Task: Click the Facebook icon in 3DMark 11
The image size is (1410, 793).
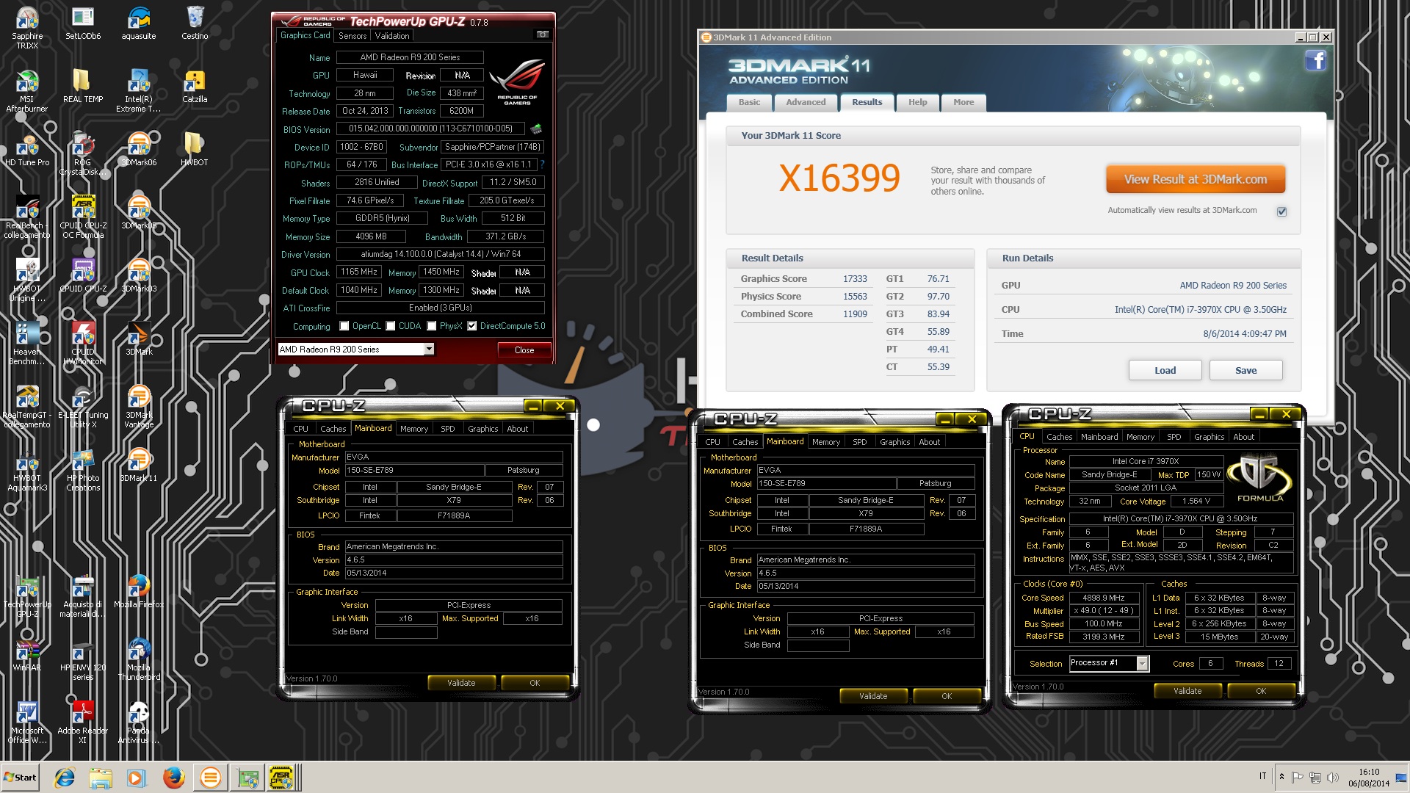Action: pyautogui.click(x=1315, y=60)
